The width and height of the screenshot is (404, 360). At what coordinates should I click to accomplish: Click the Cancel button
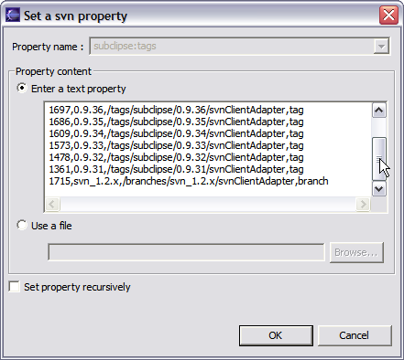355,335
